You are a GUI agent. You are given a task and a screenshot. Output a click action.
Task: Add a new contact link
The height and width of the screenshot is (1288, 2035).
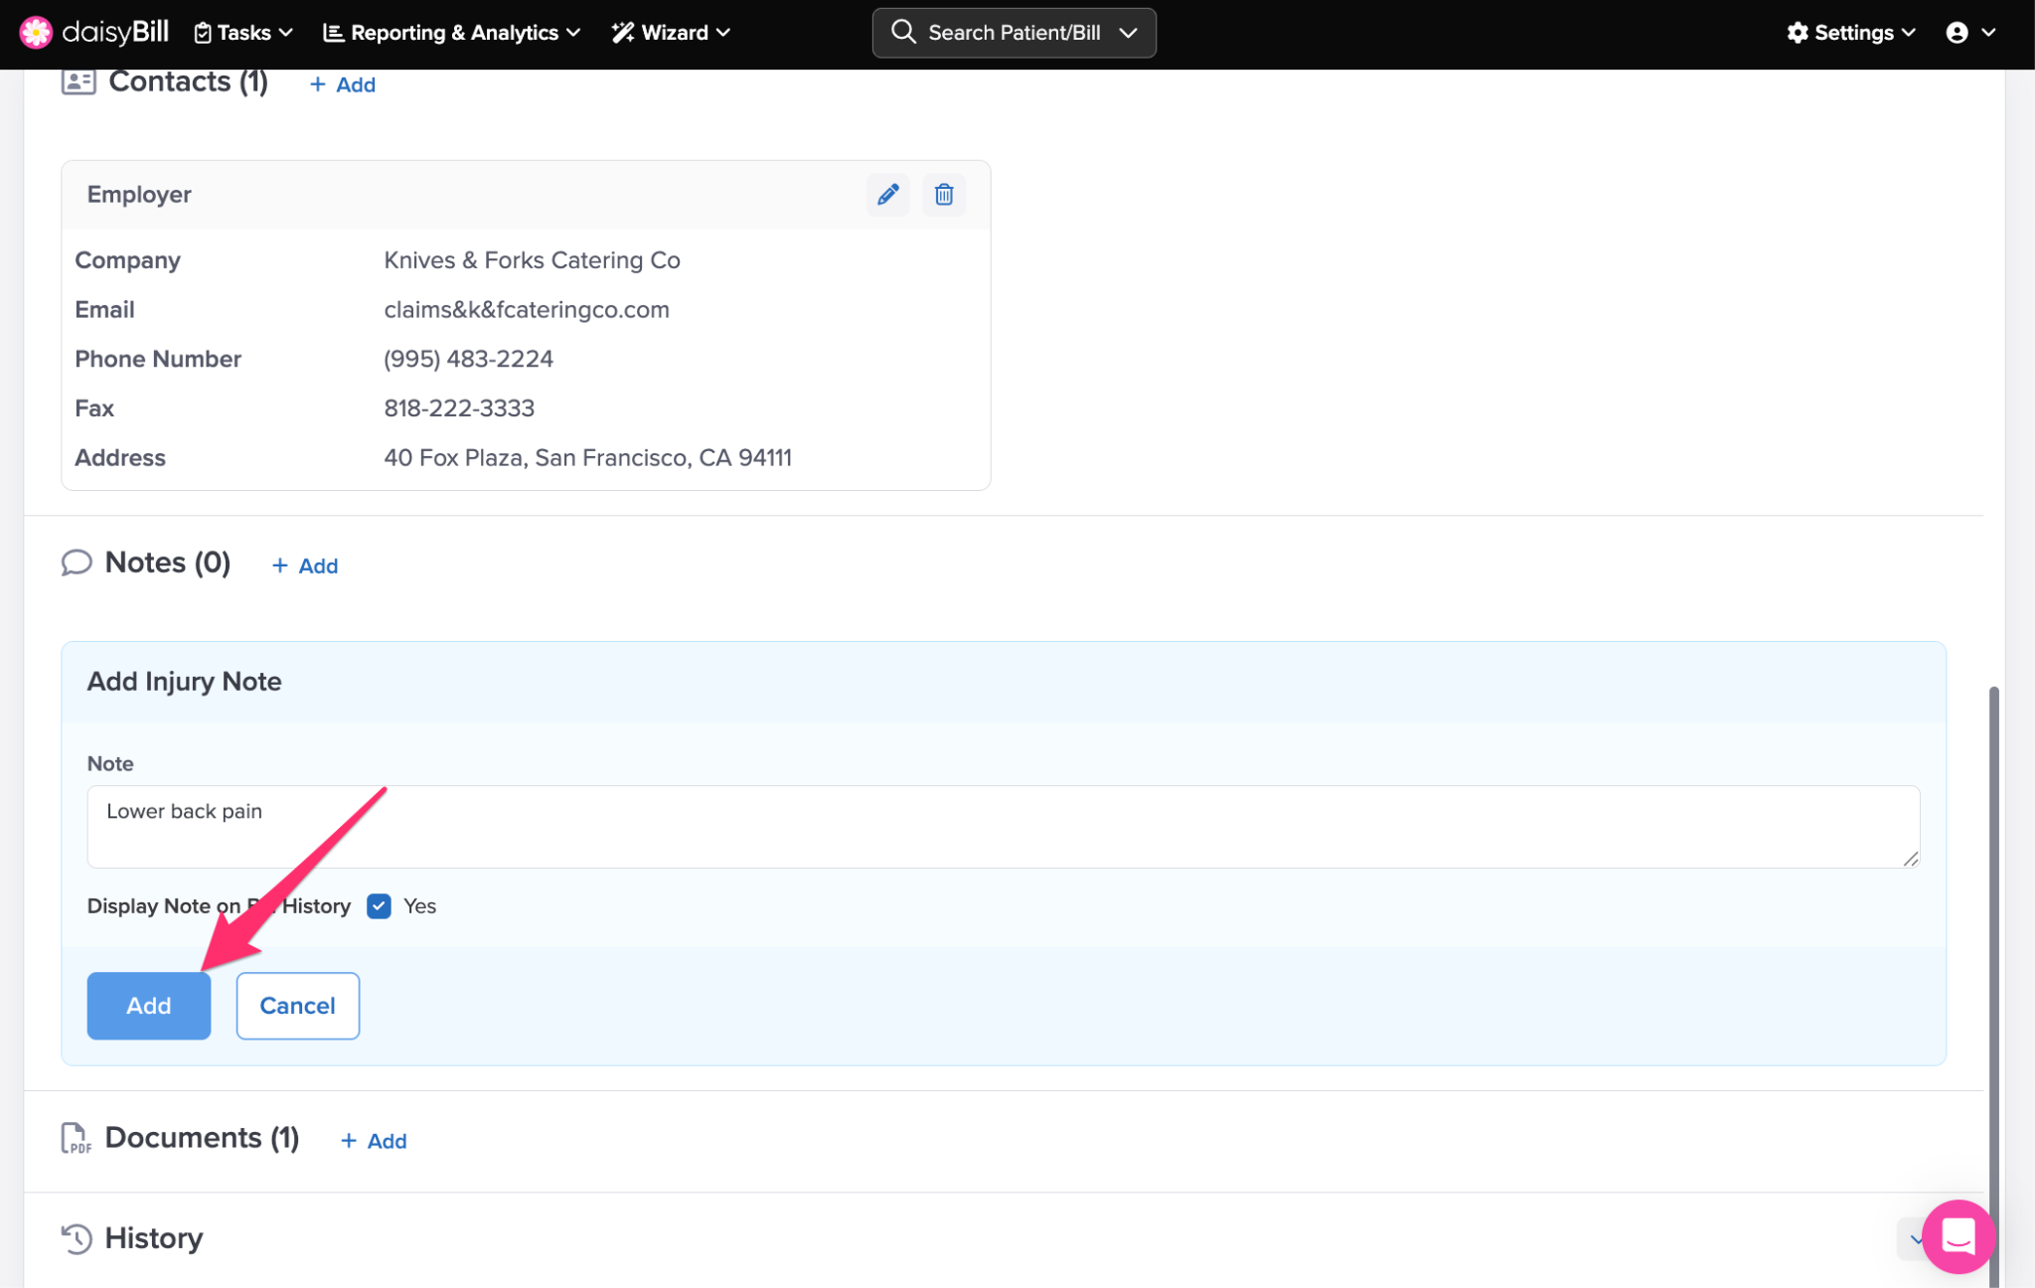coord(343,85)
